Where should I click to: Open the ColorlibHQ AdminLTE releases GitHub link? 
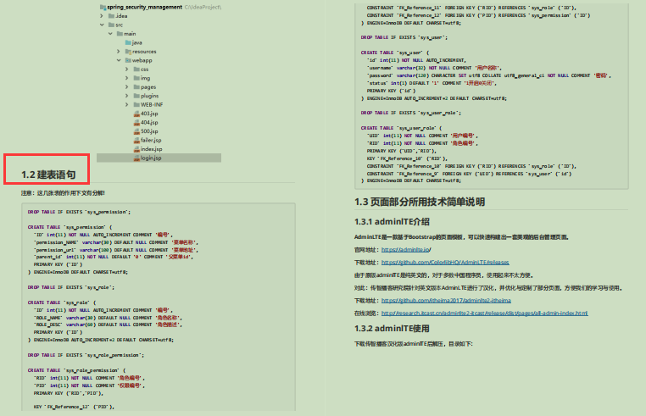pos(445,263)
